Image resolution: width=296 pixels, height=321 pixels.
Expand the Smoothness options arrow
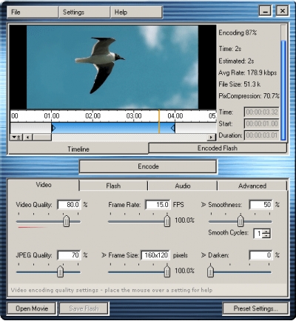[203, 205]
